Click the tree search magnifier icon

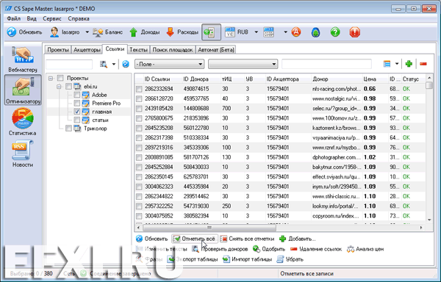coord(104,64)
